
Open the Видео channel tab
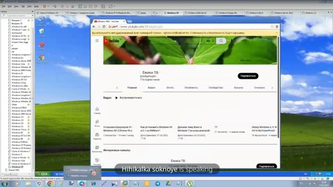151,88
